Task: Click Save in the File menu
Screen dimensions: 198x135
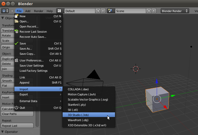Action: coord(38,43)
